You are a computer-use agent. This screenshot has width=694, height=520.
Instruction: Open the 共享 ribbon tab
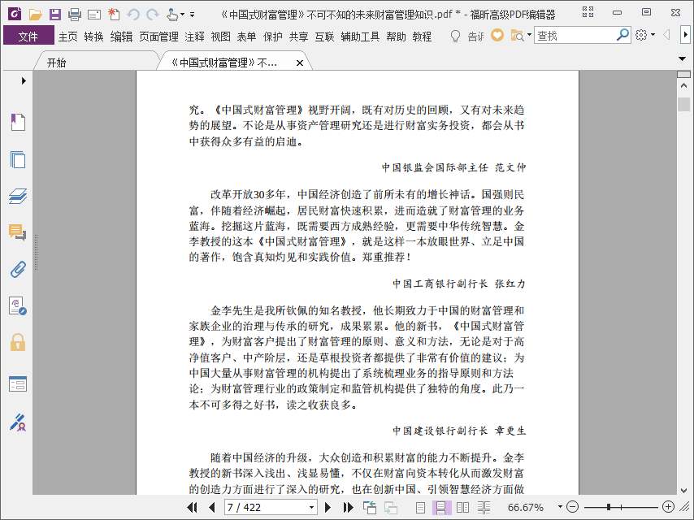pos(299,37)
